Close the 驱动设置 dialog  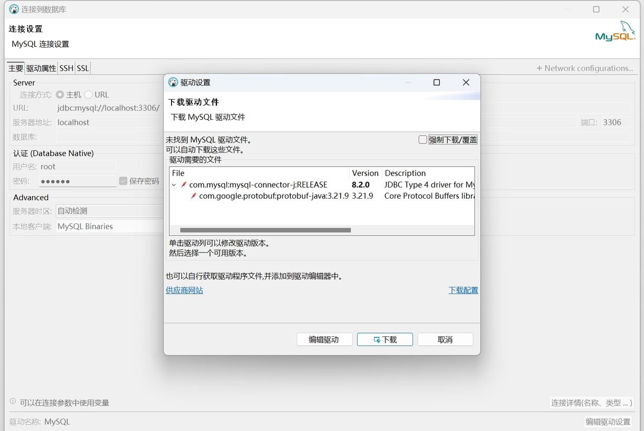click(x=466, y=82)
